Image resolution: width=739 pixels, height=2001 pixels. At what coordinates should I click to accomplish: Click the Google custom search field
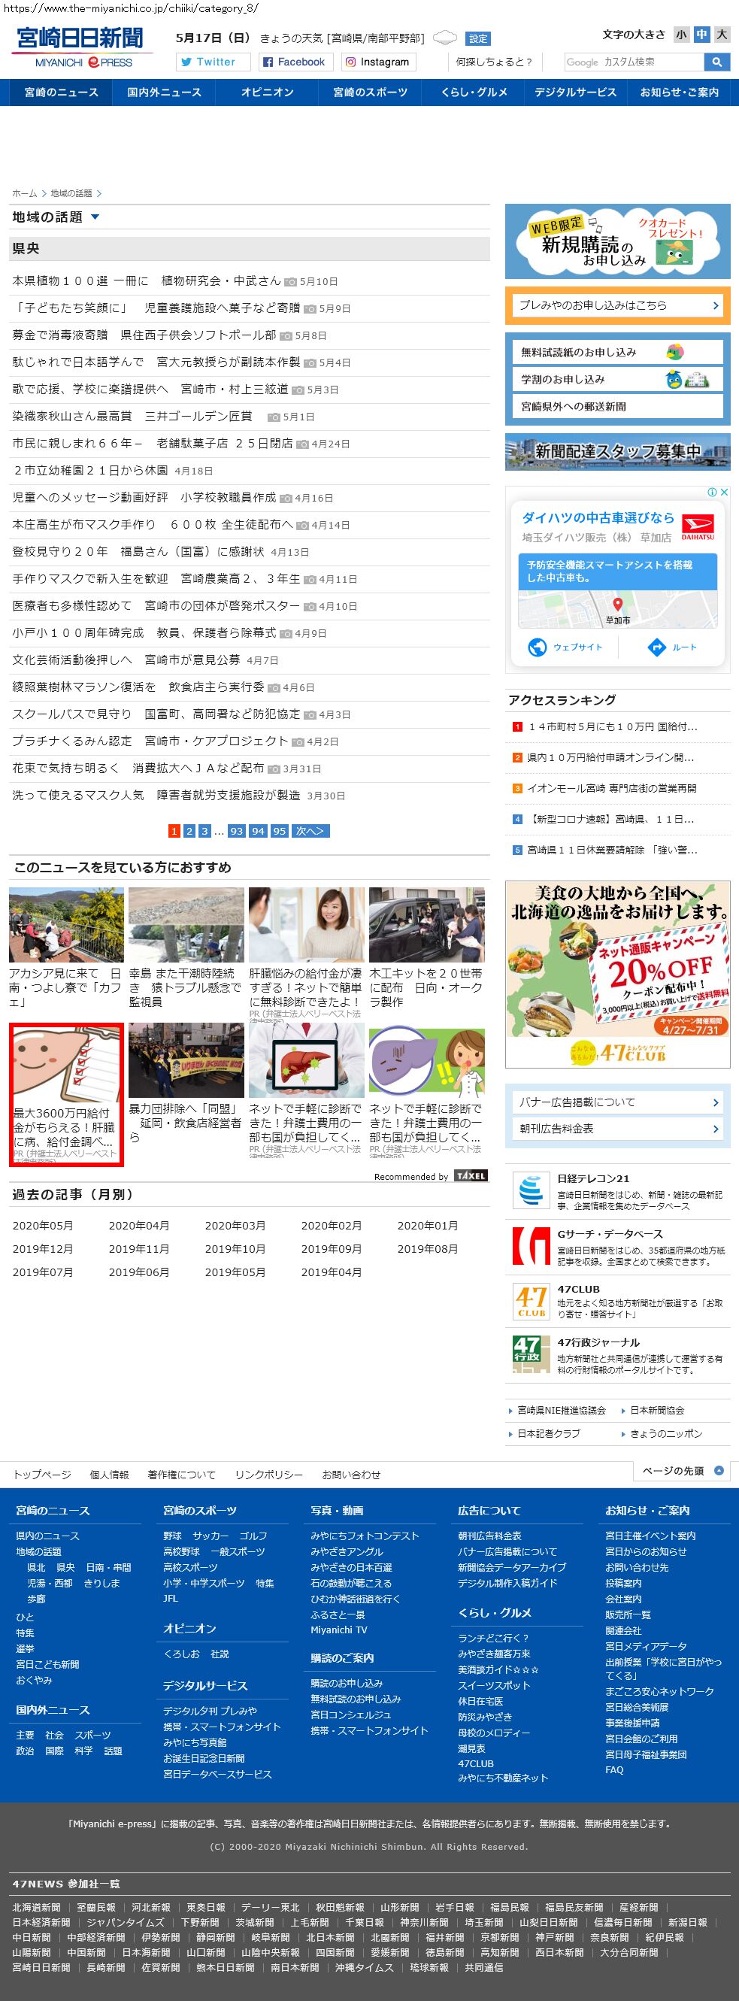click(634, 62)
